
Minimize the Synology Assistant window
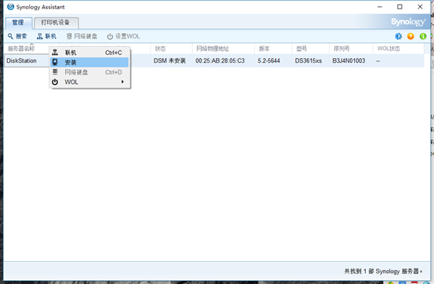point(380,6)
